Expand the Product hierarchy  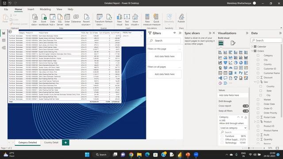255,122
